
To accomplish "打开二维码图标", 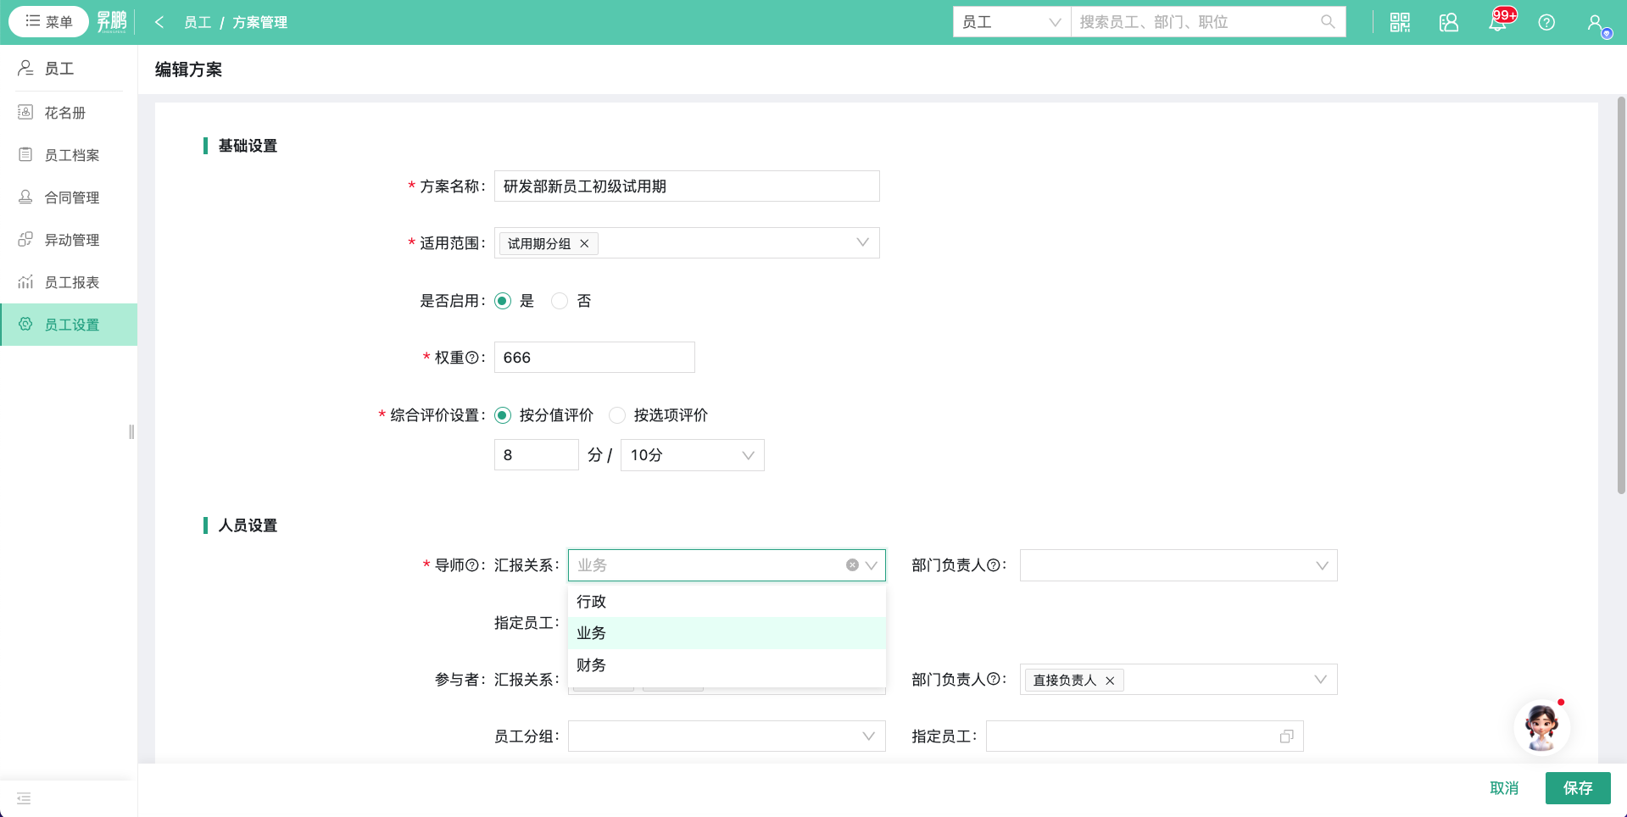I will tap(1398, 22).
